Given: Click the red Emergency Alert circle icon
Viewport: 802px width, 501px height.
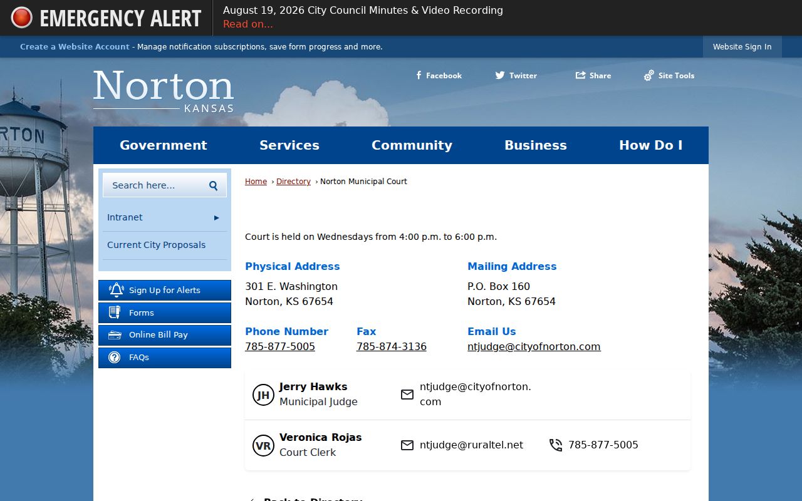Looking at the screenshot, I should point(21,18).
